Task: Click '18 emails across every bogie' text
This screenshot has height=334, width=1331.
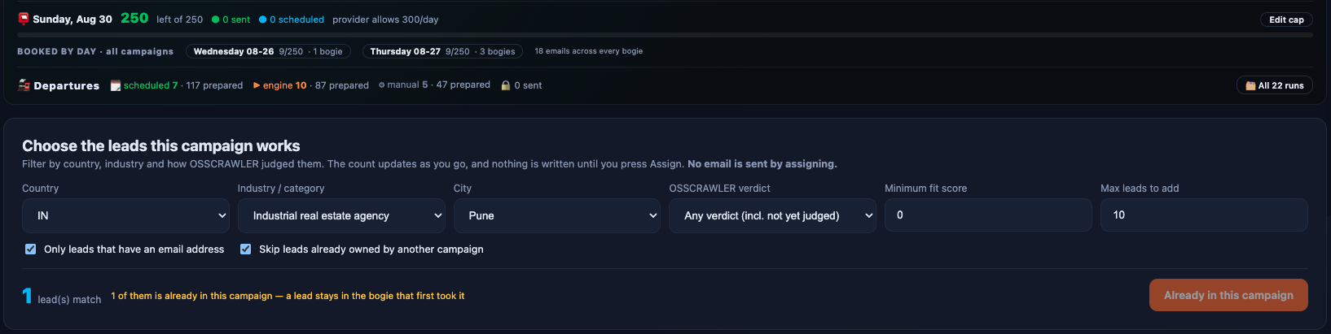Action: tap(588, 51)
